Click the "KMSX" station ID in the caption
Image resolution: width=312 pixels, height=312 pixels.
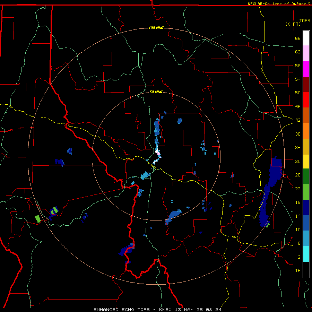(165, 310)
